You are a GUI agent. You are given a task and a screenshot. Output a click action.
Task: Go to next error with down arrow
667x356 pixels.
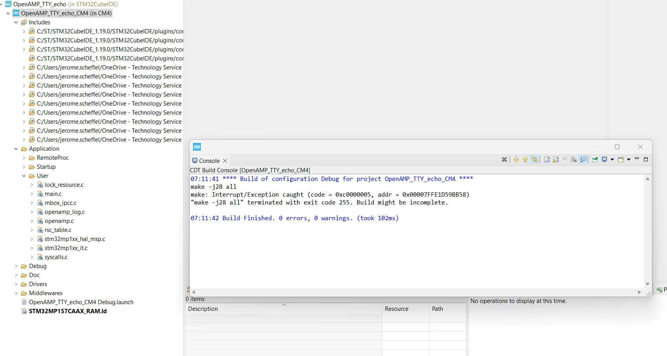coord(516,159)
